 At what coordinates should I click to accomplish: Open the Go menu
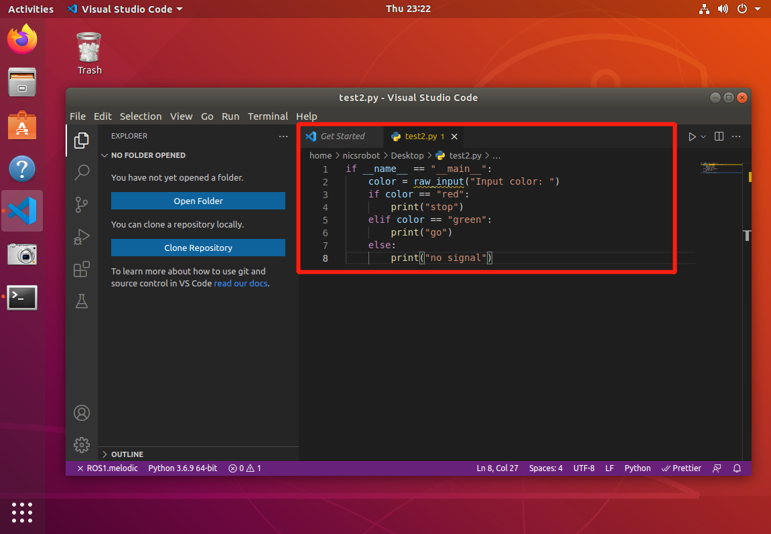click(x=207, y=116)
